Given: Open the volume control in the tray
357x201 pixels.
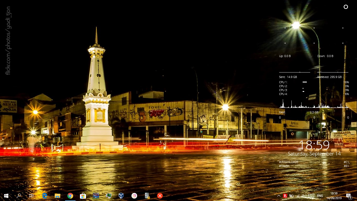Looking at the screenshot, I should (x=303, y=196).
